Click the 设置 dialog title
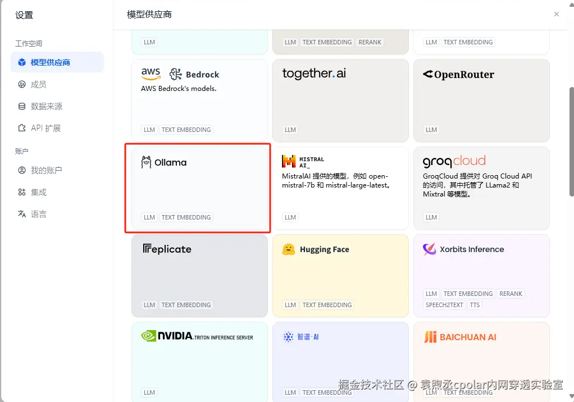Screen dimensions: 574x402 (x=24, y=15)
